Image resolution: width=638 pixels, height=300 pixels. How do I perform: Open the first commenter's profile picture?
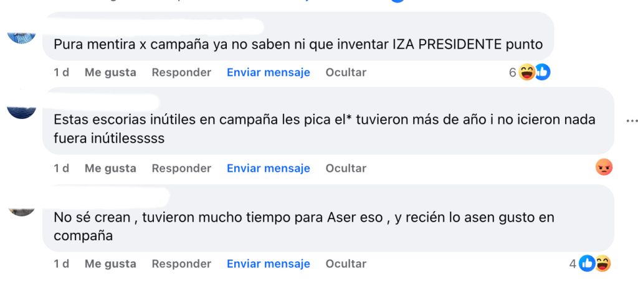coord(22,38)
